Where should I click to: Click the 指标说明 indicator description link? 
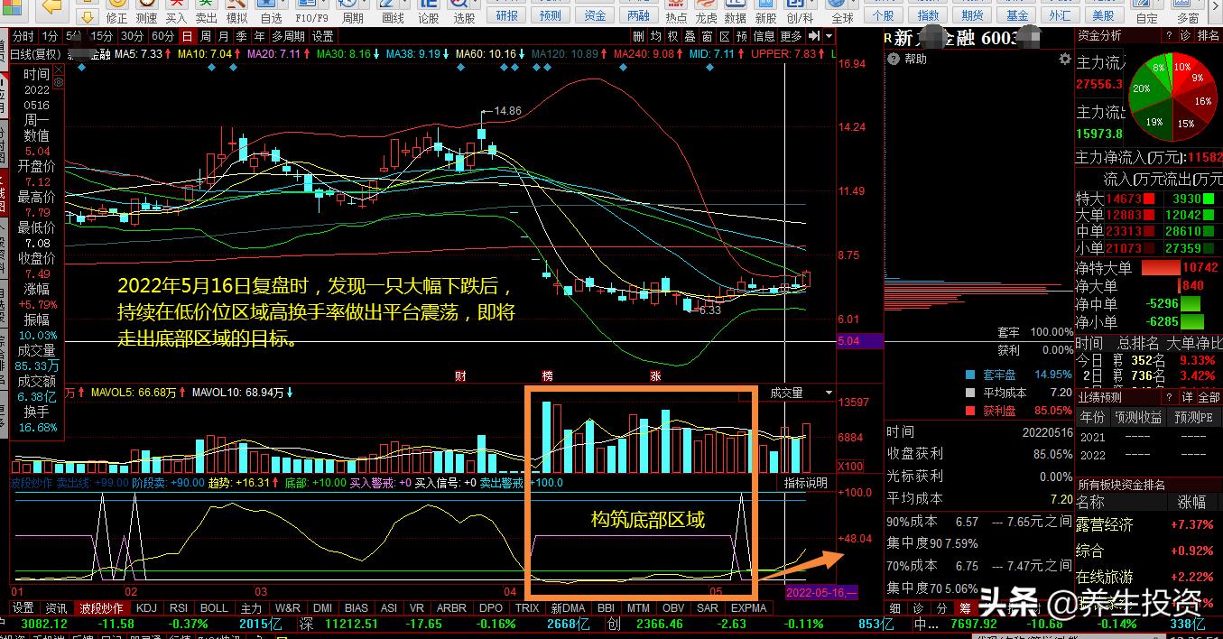[x=805, y=483]
